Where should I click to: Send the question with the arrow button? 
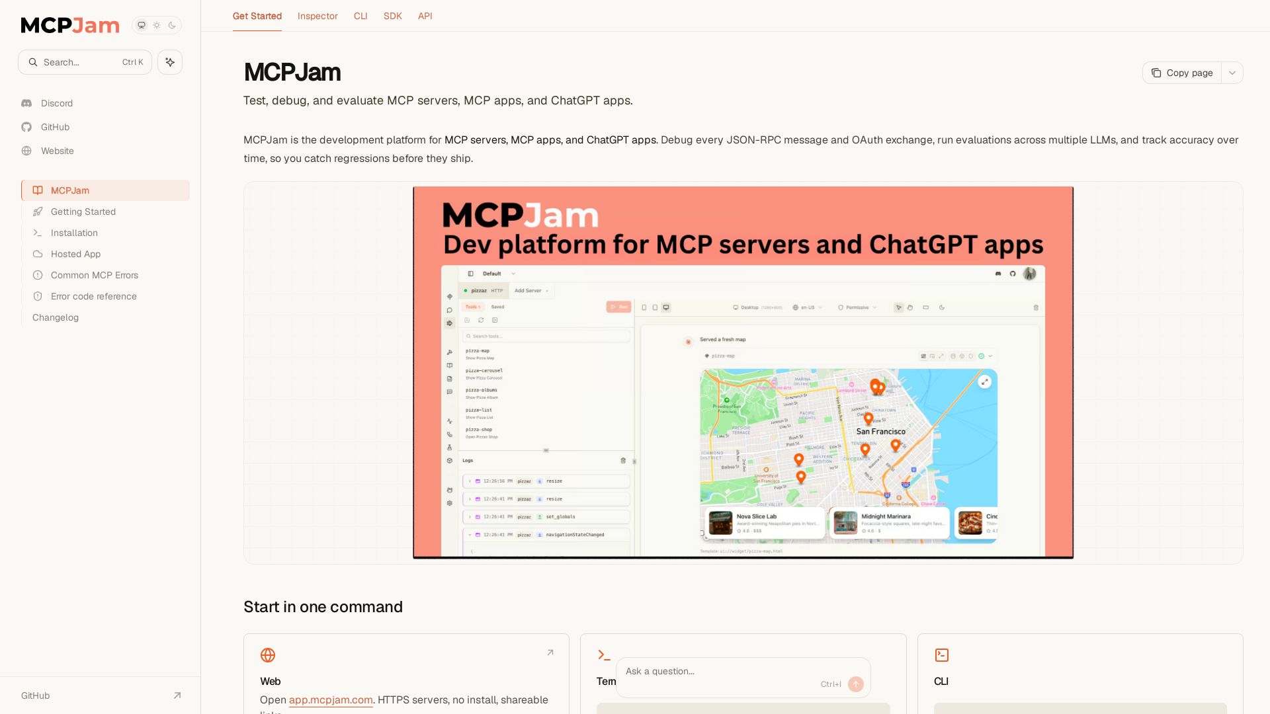(x=856, y=684)
